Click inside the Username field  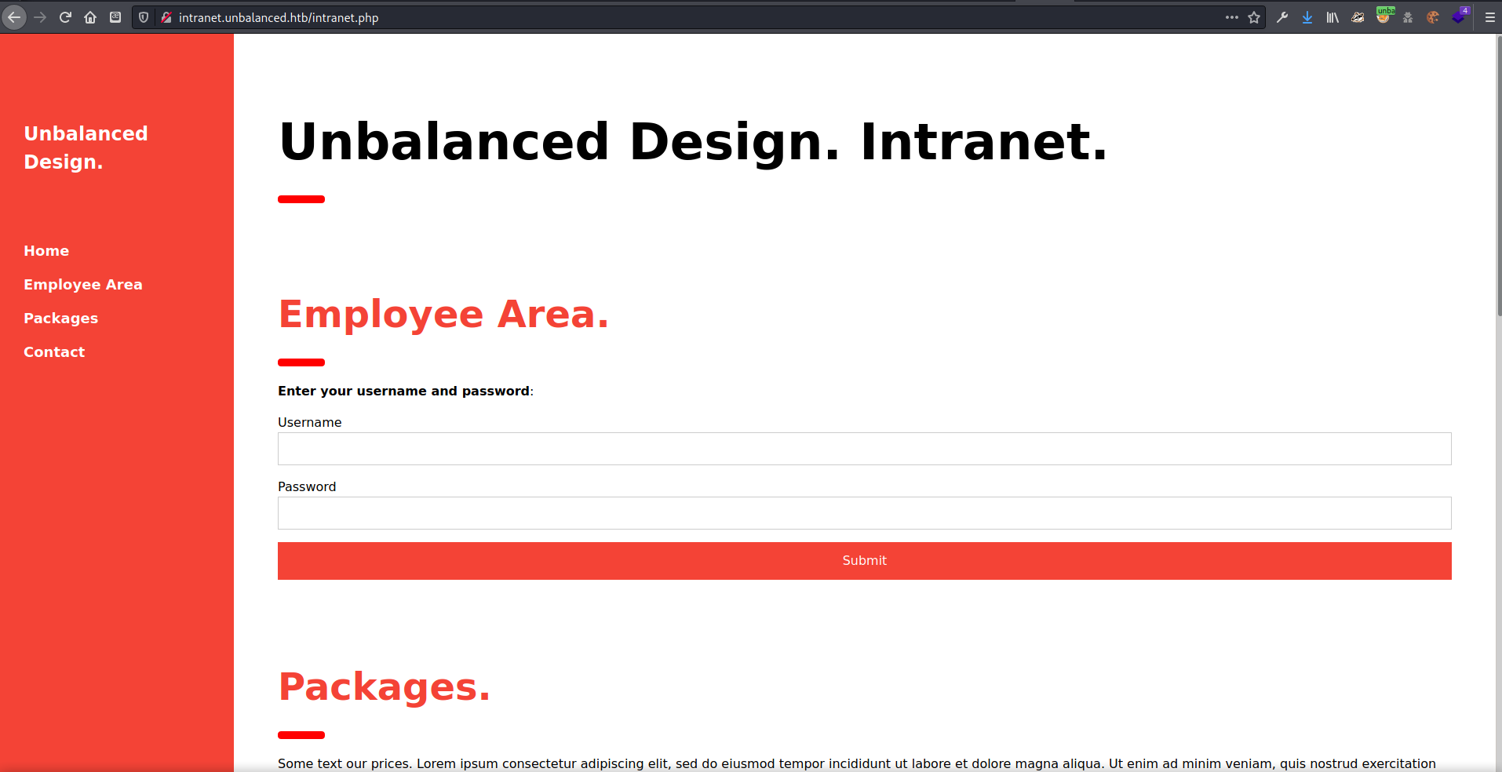pyautogui.click(x=863, y=448)
